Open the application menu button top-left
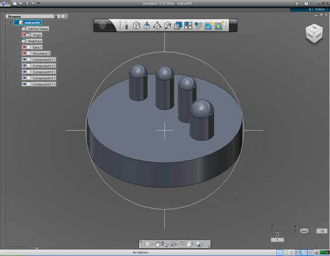The height and width of the screenshot is (256, 330). point(5,3)
